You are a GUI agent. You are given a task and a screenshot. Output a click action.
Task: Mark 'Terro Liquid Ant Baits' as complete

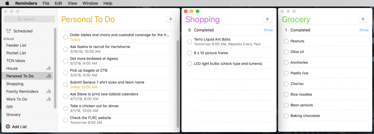click(190, 42)
